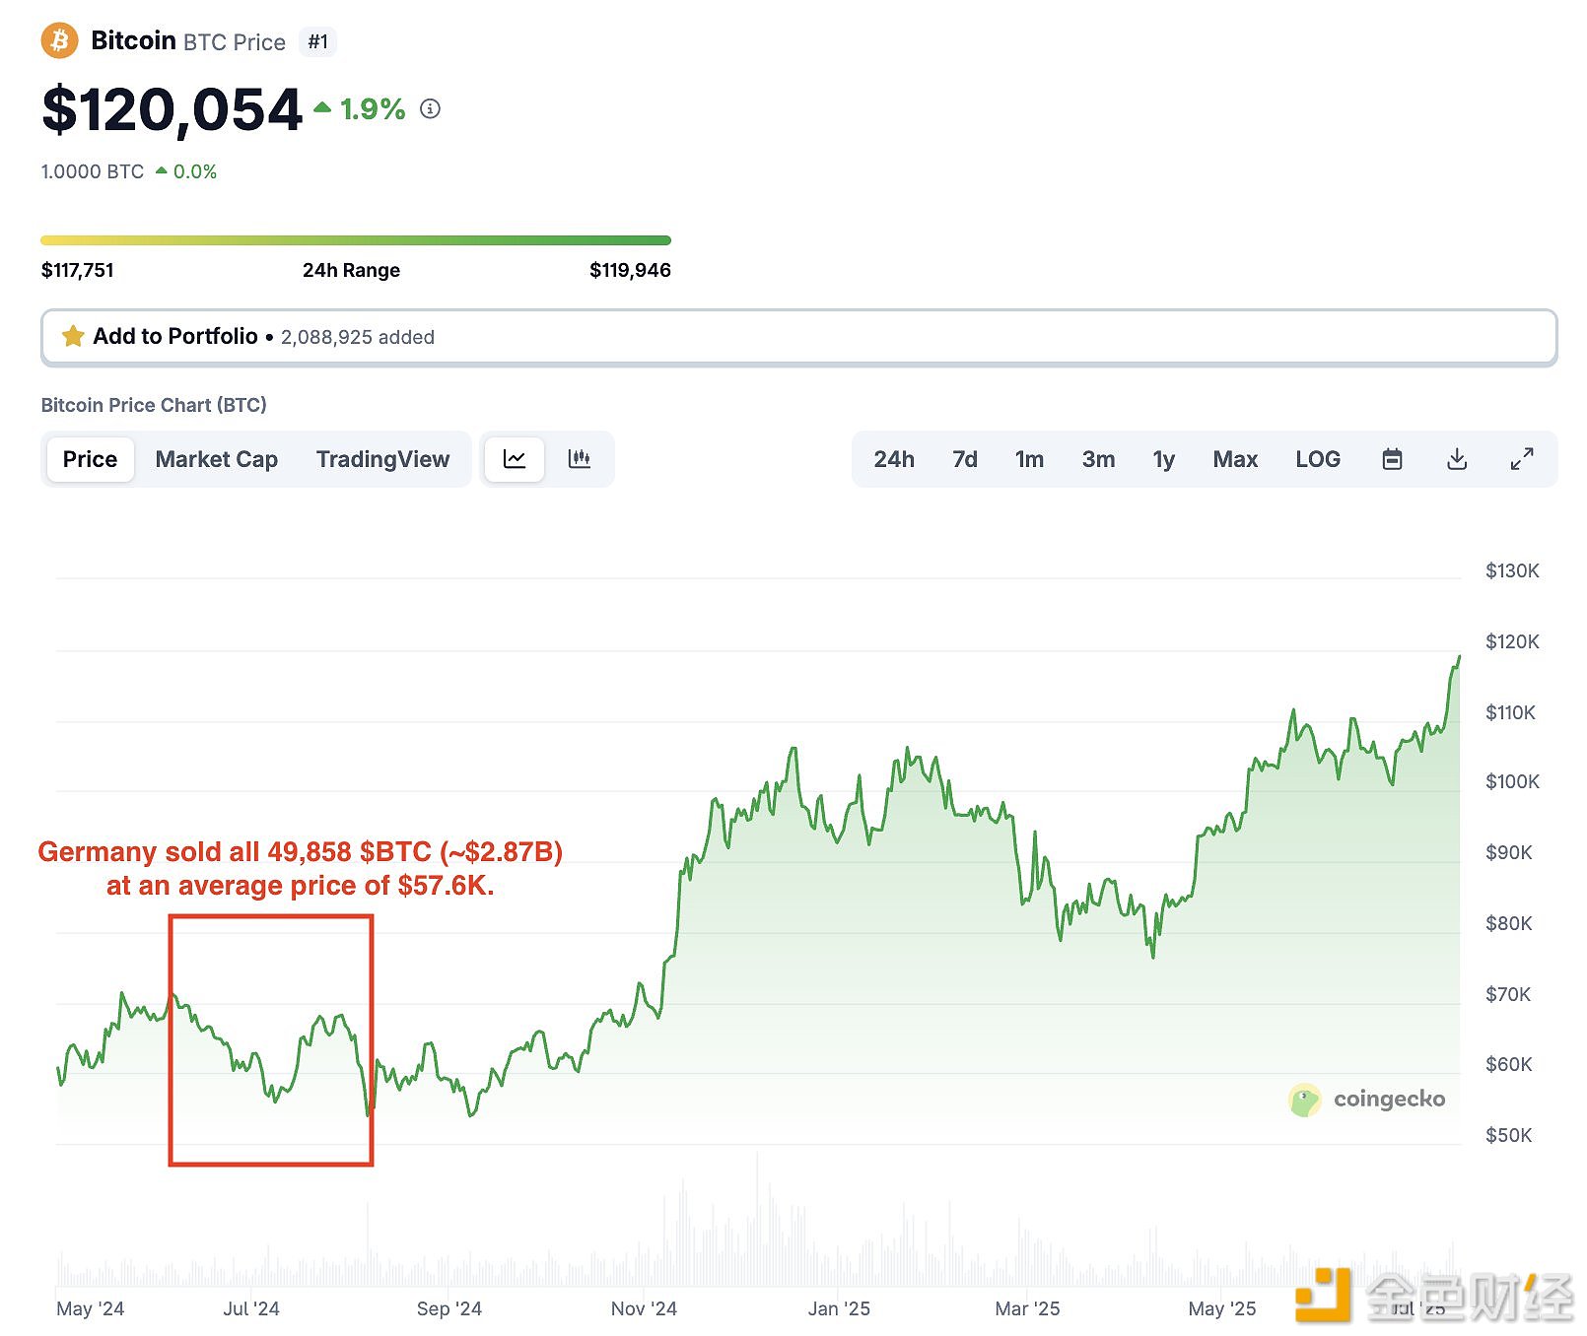Select the 1m time range
This screenshot has height=1336, width=1587.
pyautogui.click(x=1029, y=459)
